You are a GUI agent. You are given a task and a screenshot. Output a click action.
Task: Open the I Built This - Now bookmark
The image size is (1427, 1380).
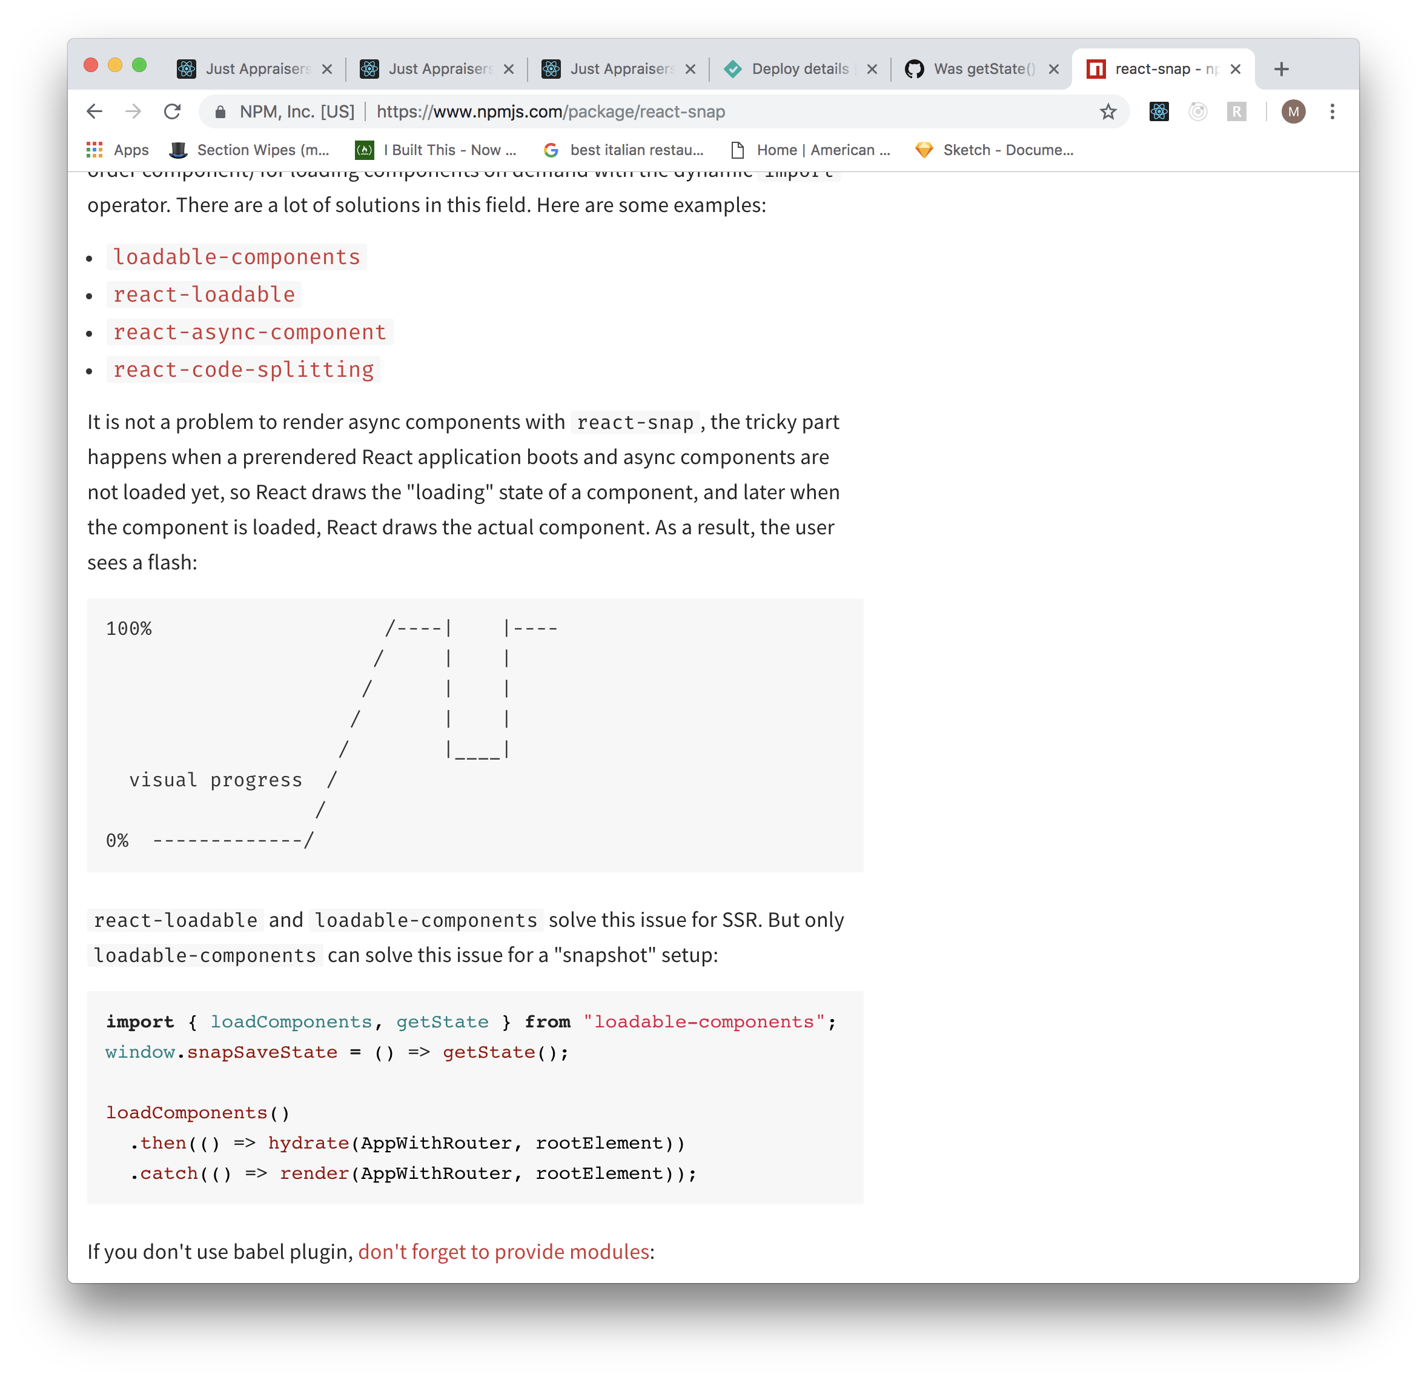[435, 150]
